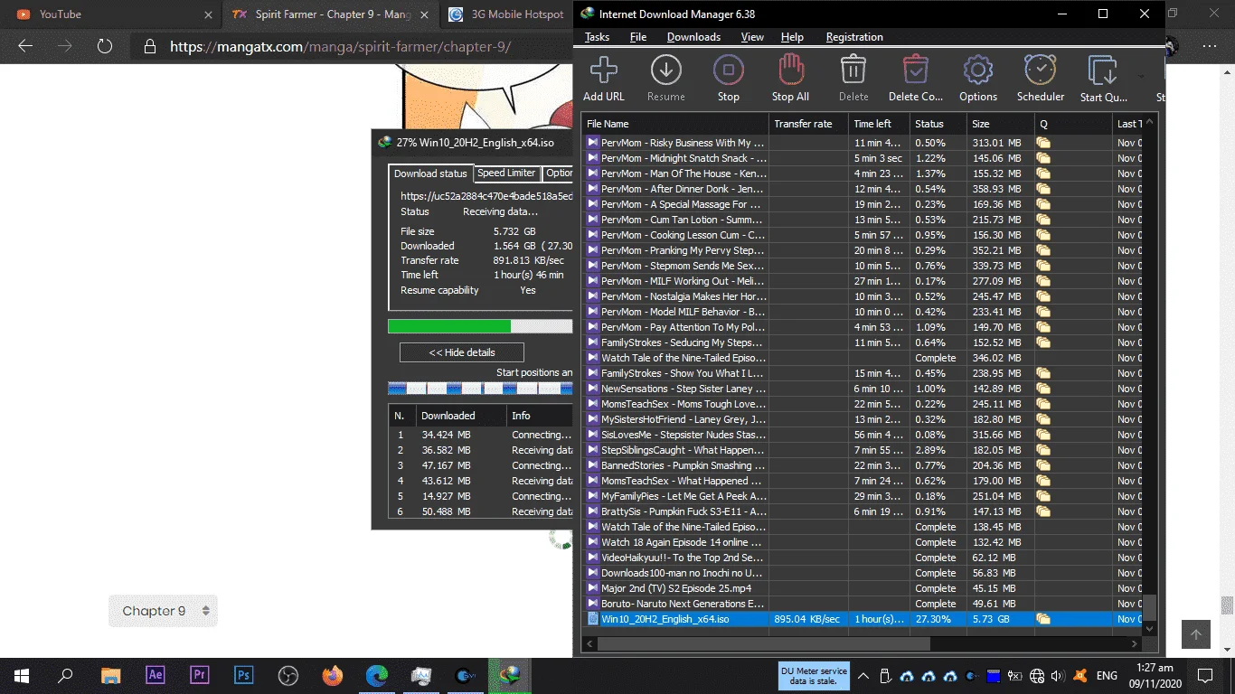Open the Start Queue dropdown arrow
This screenshot has width=1235, height=694.
pos(1141,76)
